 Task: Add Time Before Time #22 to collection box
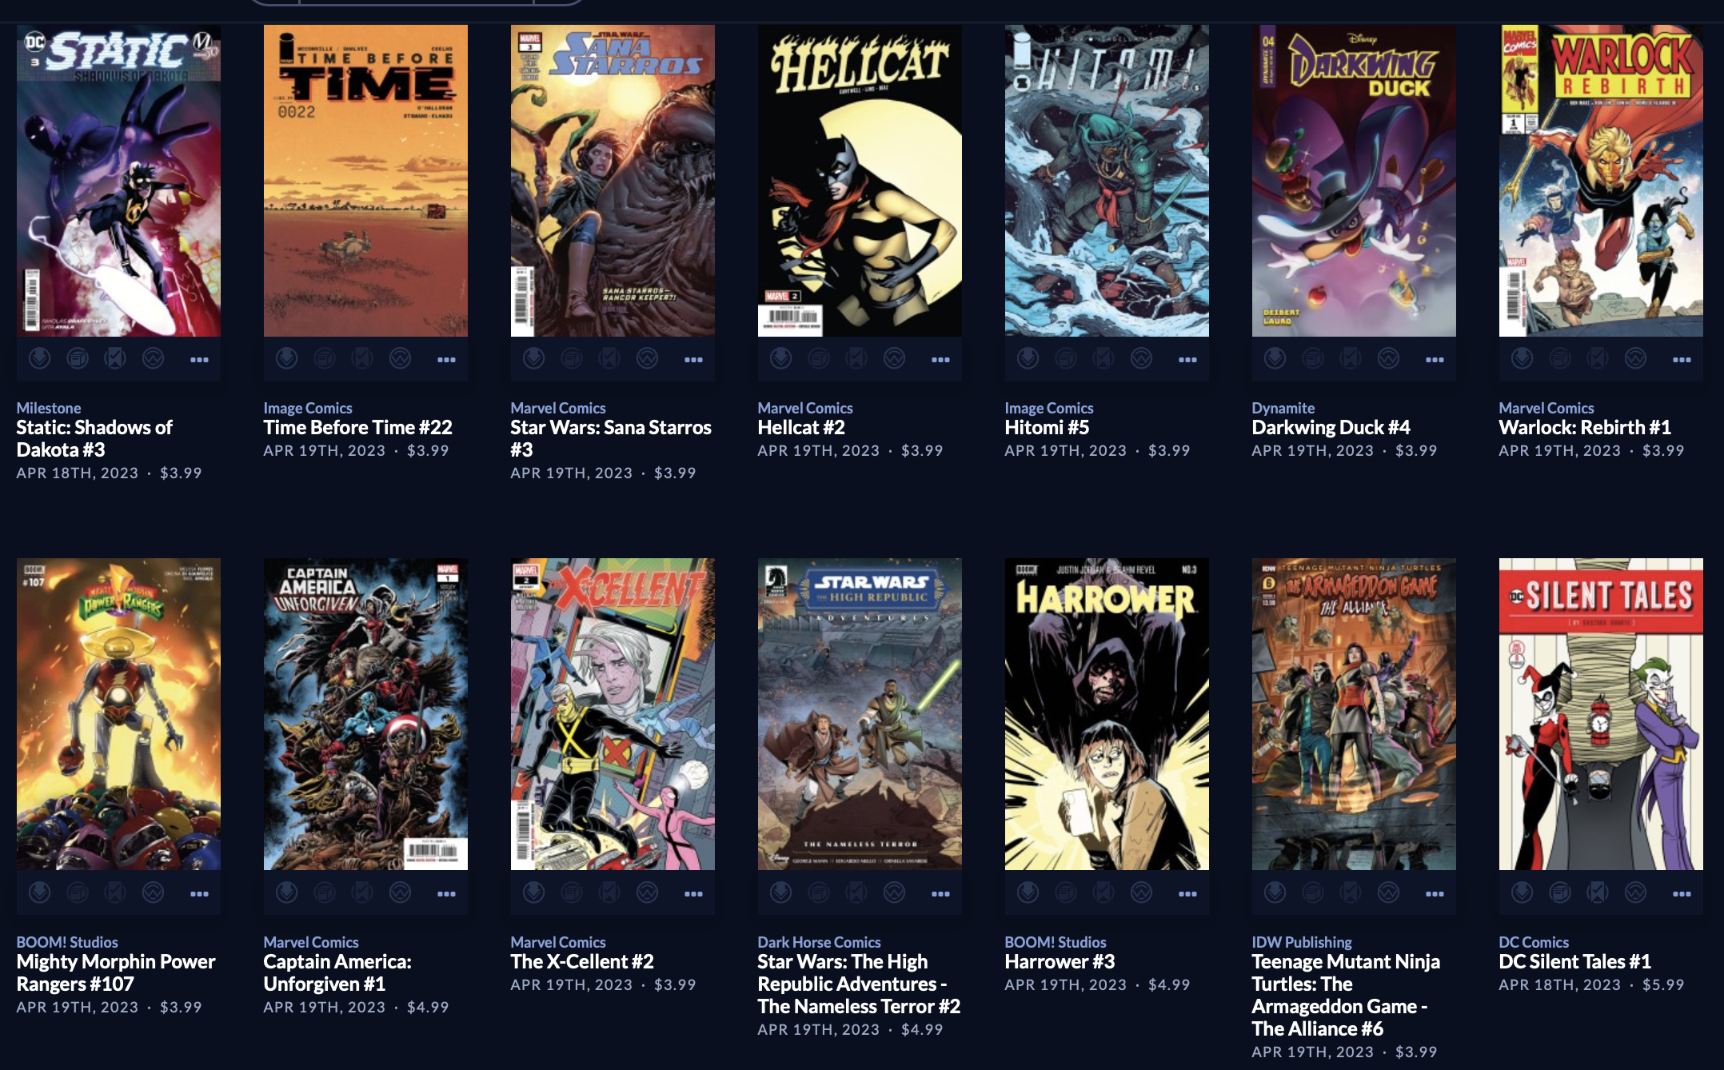tap(325, 358)
